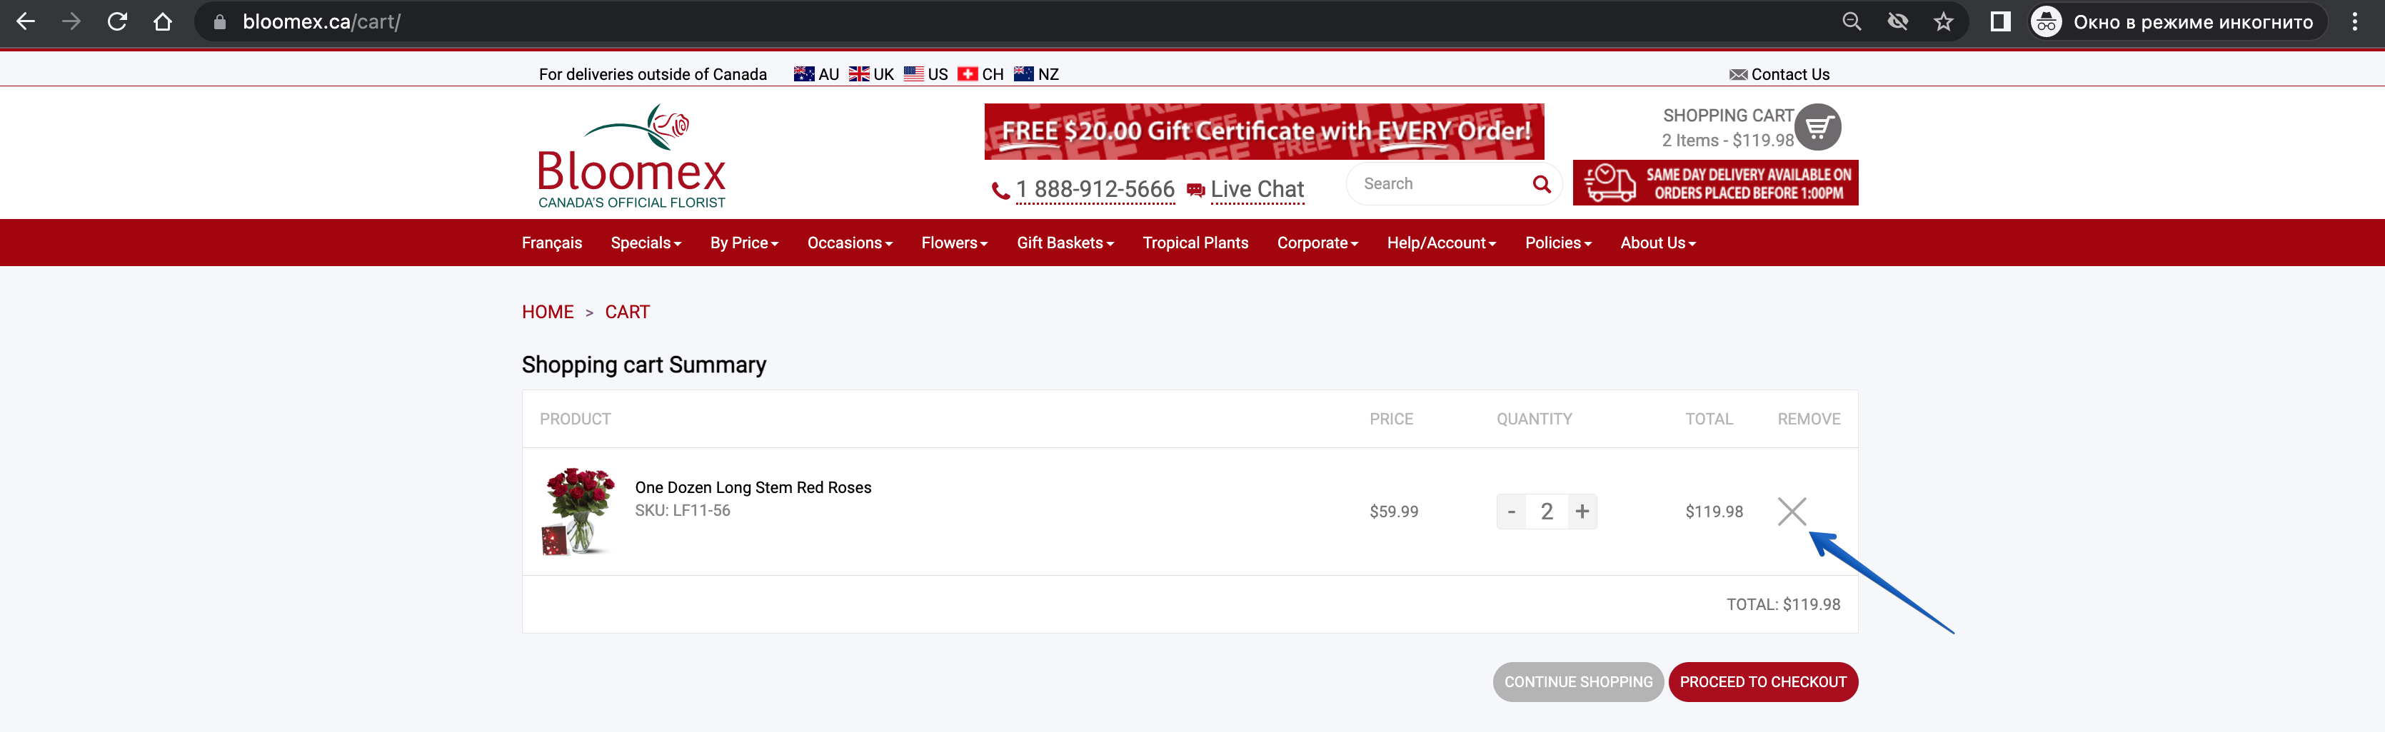Expand the Flowers menu
The height and width of the screenshot is (732, 2385).
click(x=955, y=243)
